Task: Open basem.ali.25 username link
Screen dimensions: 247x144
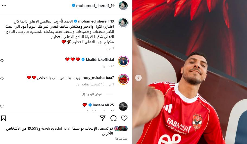Action: click(x=103, y=105)
